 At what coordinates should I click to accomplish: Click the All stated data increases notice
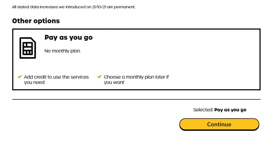(x=41, y=7)
